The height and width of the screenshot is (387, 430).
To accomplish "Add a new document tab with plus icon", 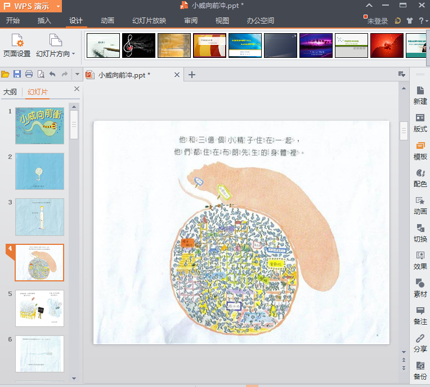I will tap(192, 75).
